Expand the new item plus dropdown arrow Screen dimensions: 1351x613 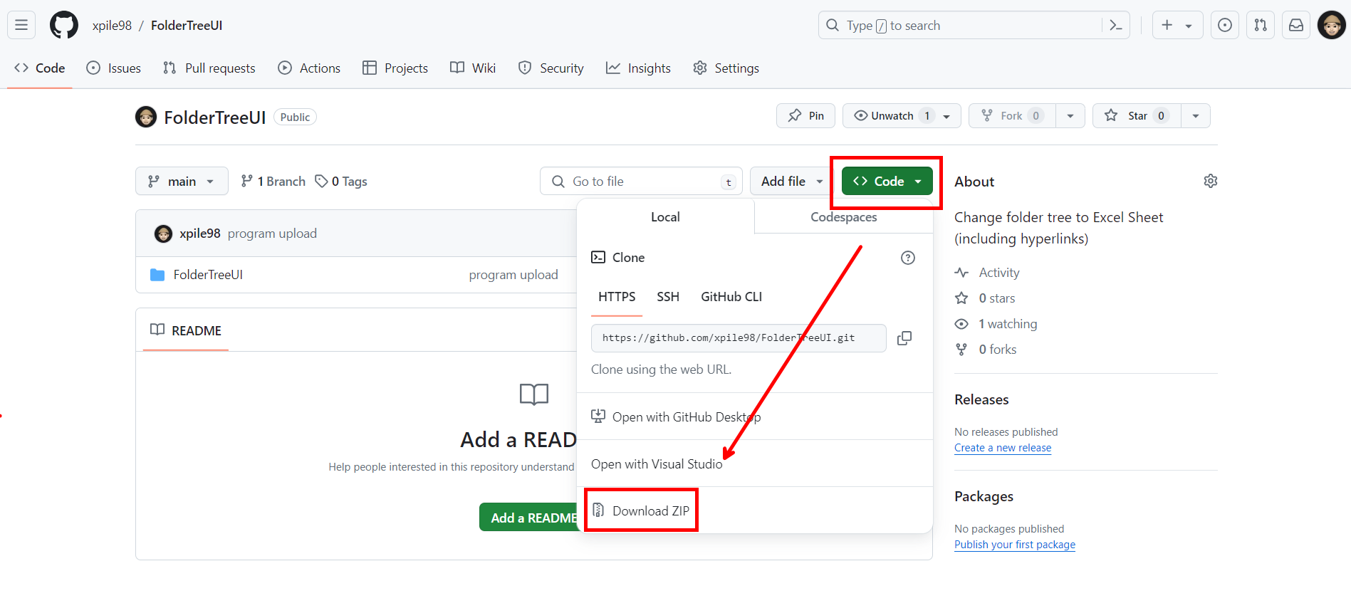pos(1189,26)
